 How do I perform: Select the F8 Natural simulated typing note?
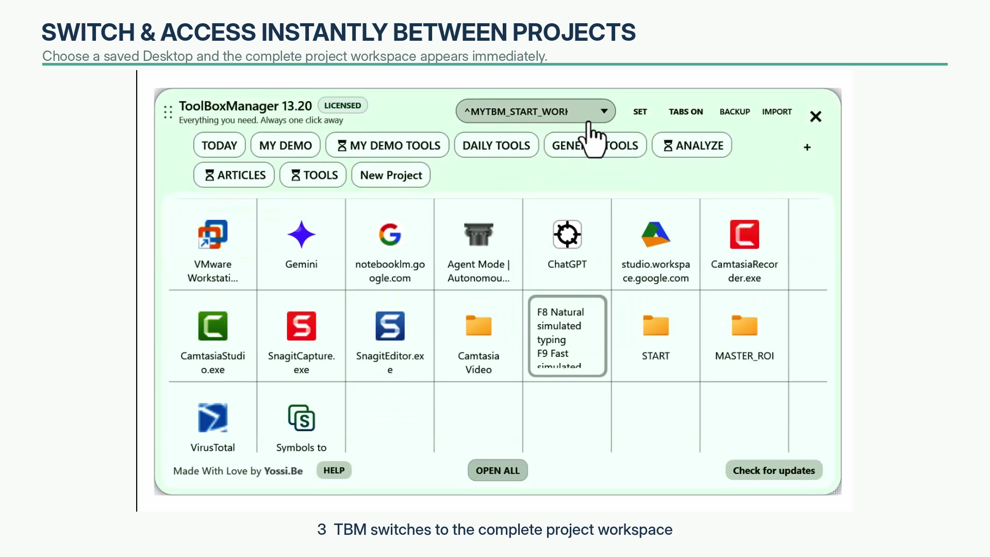click(567, 336)
